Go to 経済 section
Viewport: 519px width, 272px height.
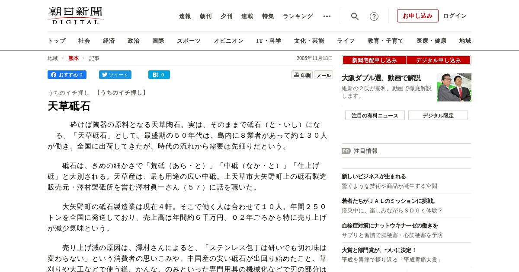(109, 41)
